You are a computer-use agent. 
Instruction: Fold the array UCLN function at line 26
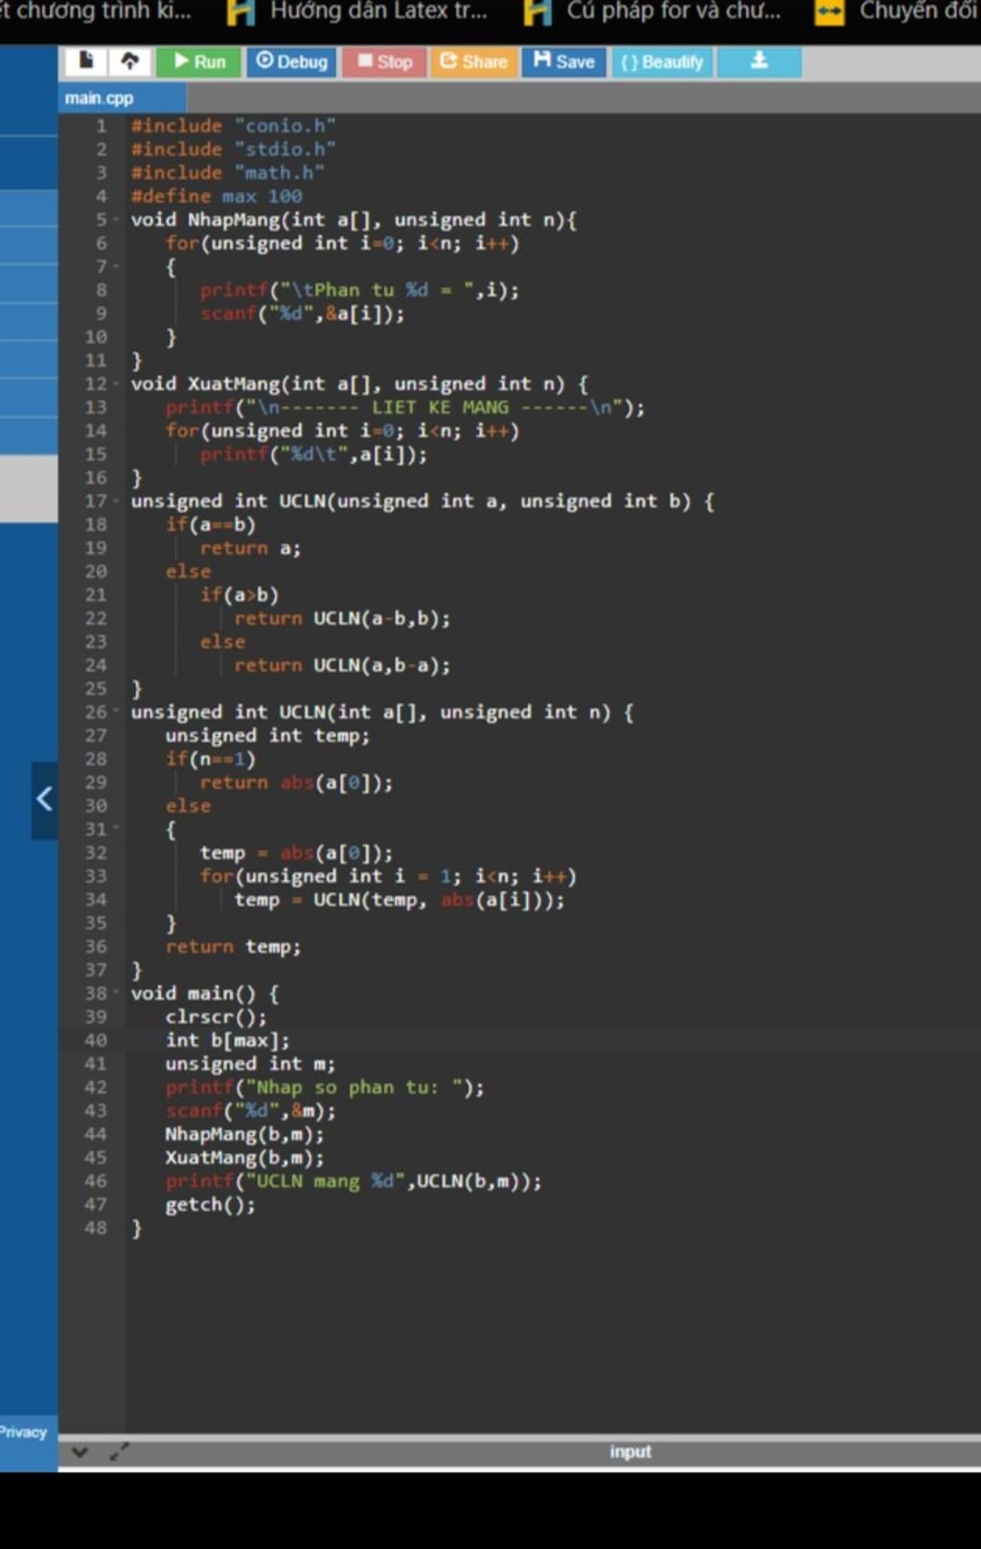pyautogui.click(x=117, y=712)
